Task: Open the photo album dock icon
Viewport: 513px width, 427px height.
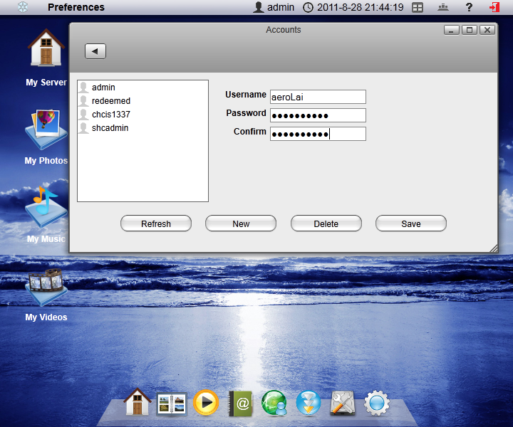Action: pos(171,404)
